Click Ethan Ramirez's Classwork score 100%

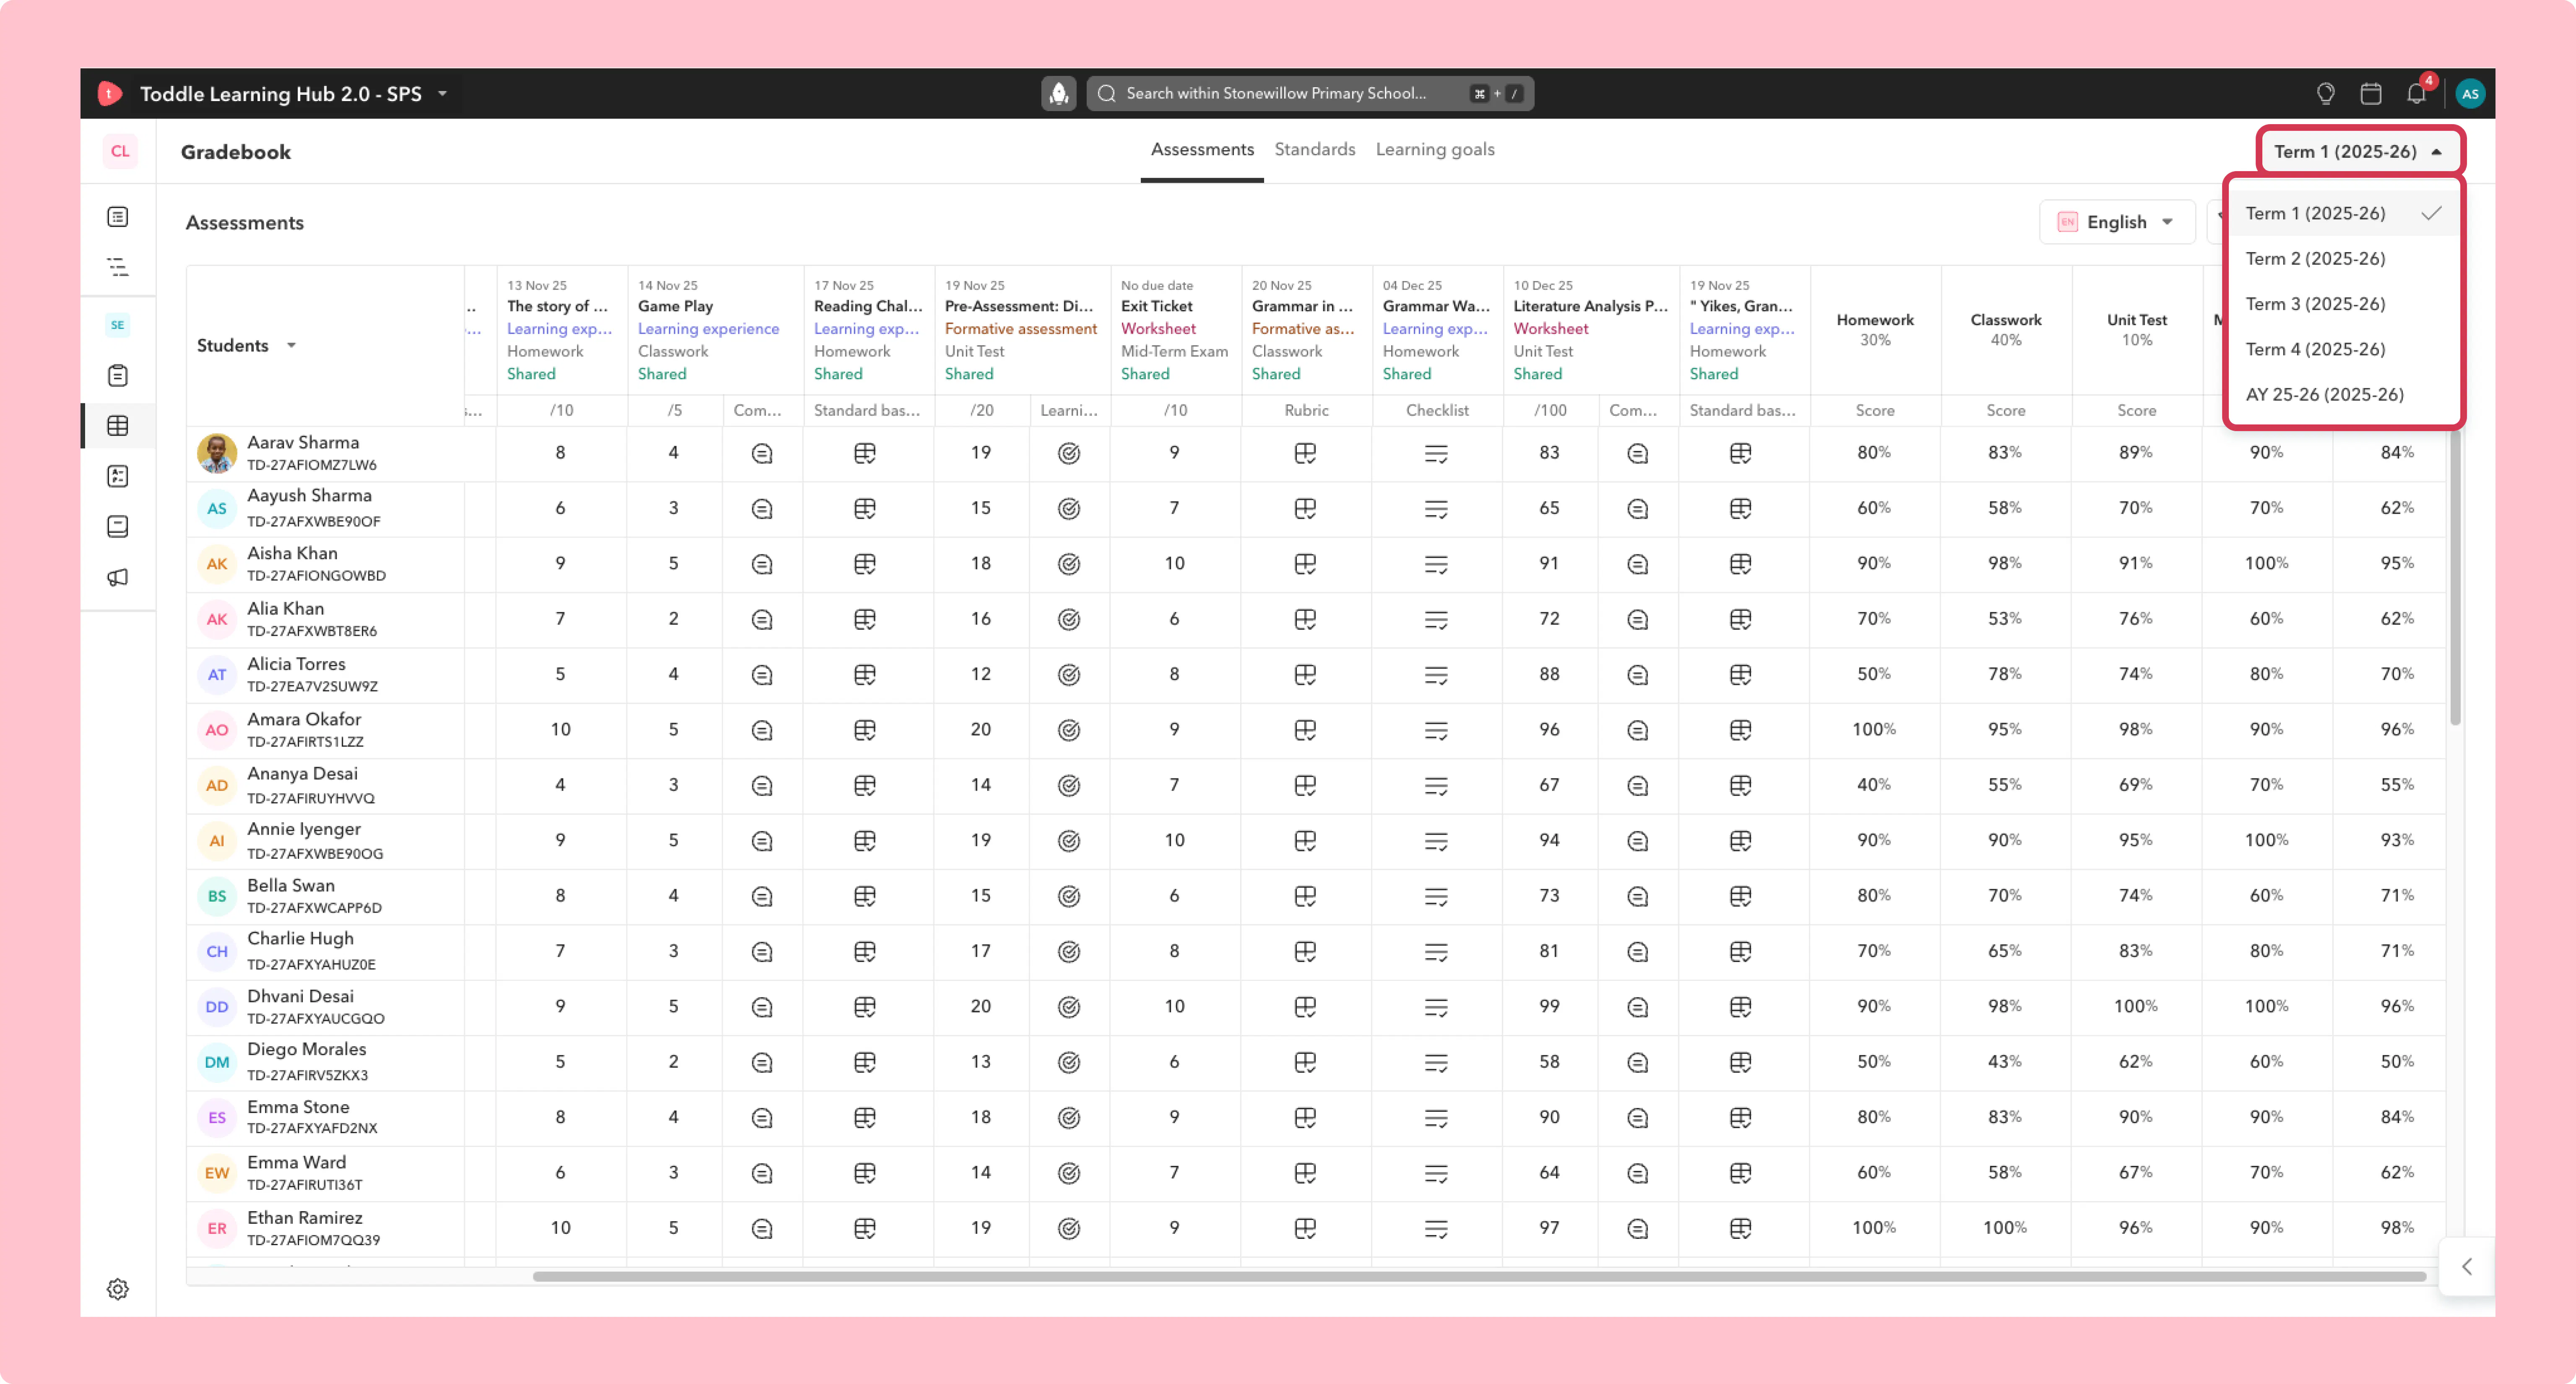(2005, 1228)
